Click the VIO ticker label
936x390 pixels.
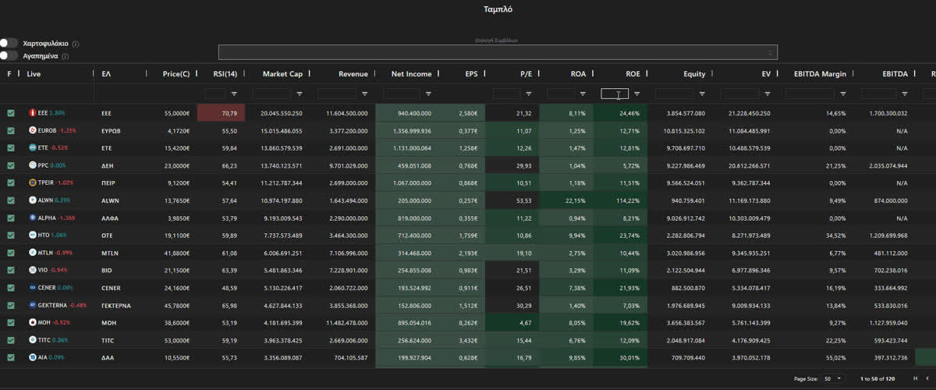43,270
